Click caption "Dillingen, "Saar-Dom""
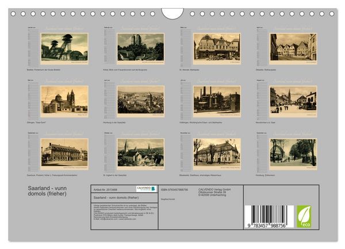345x249 pixels. coord(36,122)
